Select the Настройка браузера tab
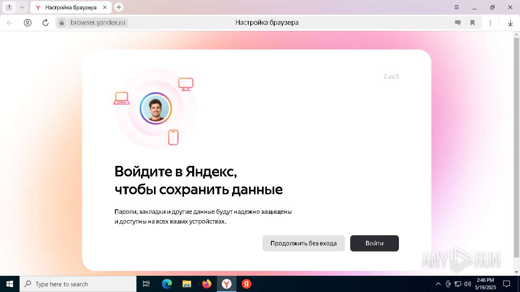Screen dimensions: 520x292 (x=71, y=7)
